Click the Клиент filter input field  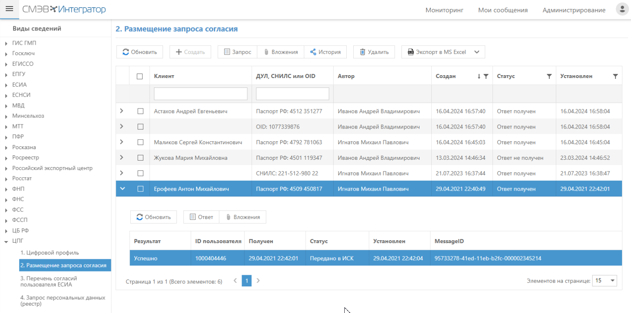pyautogui.click(x=200, y=94)
